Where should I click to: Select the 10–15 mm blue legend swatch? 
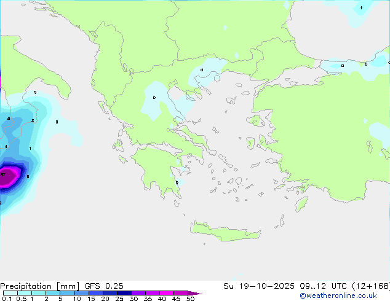coord(82,293)
